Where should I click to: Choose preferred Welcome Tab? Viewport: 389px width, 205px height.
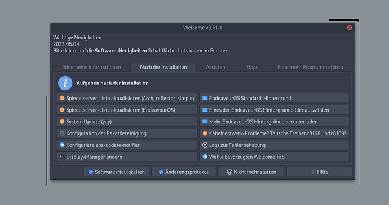274,157
